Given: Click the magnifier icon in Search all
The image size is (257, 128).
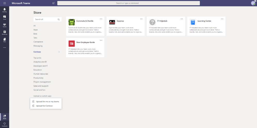Looking at the screenshot, I should pyautogui.click(x=59, y=19).
